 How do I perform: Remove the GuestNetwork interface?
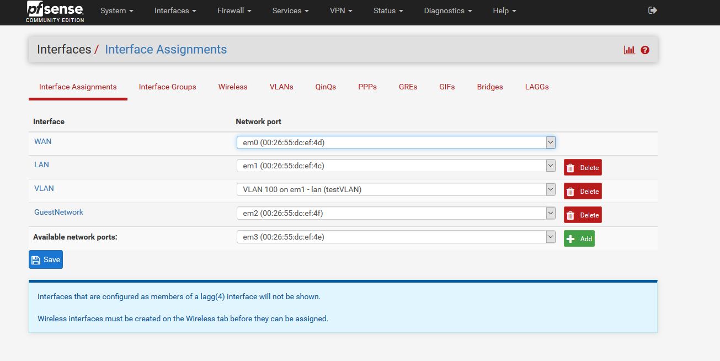point(583,215)
